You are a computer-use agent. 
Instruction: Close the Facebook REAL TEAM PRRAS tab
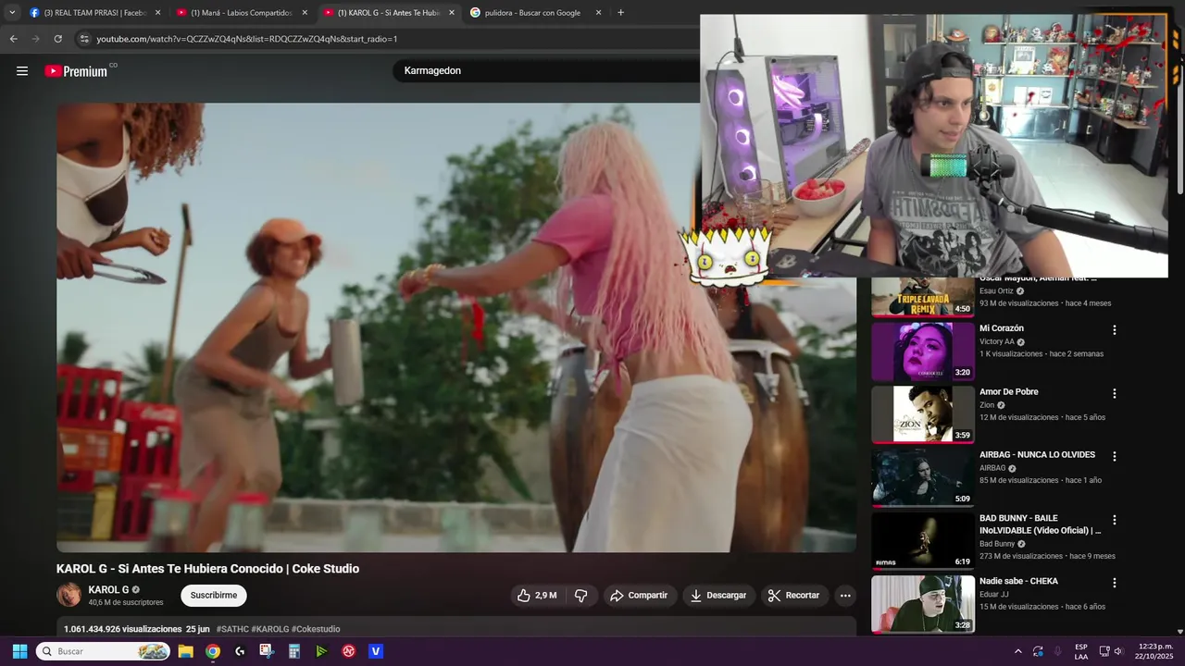click(x=157, y=13)
